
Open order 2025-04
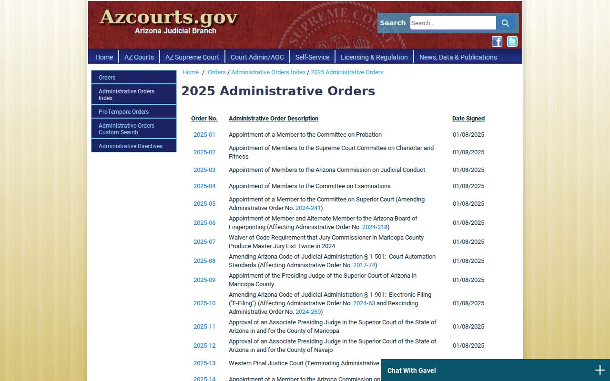pyautogui.click(x=204, y=186)
